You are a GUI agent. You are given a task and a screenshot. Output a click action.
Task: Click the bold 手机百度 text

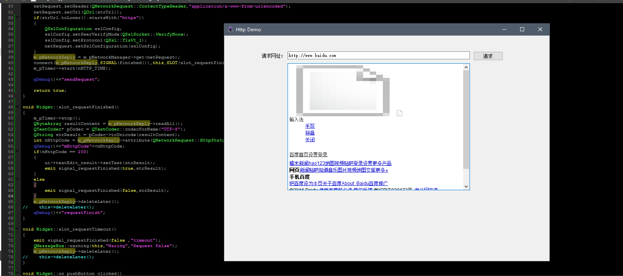[x=299, y=177]
